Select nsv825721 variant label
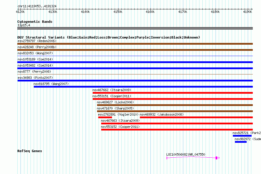This screenshot has height=174, width=261. [247, 133]
